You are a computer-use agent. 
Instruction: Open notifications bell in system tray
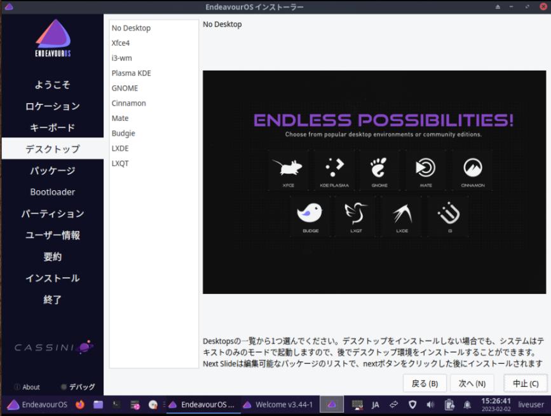click(467, 405)
